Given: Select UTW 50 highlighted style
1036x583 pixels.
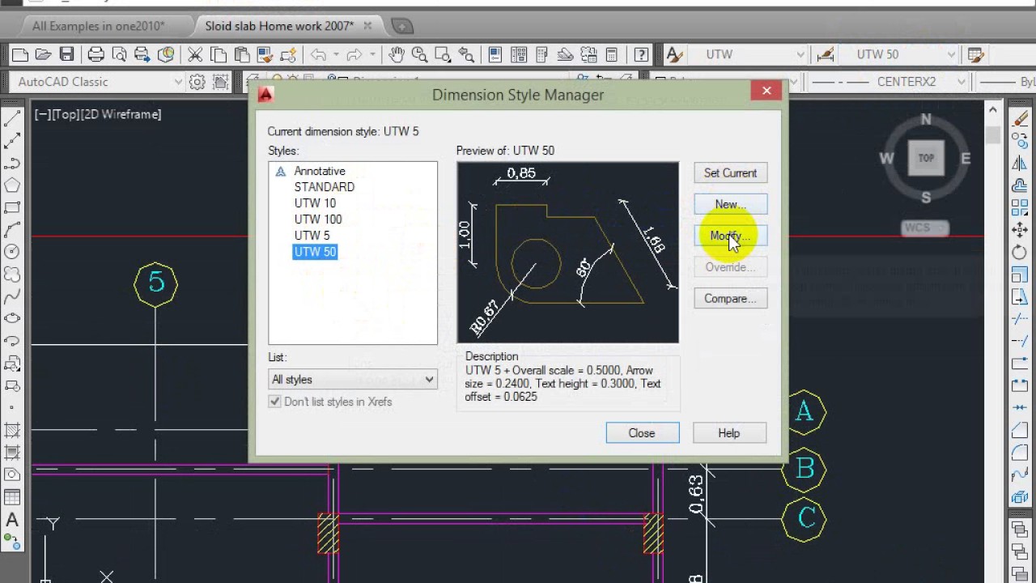Looking at the screenshot, I should (x=315, y=252).
